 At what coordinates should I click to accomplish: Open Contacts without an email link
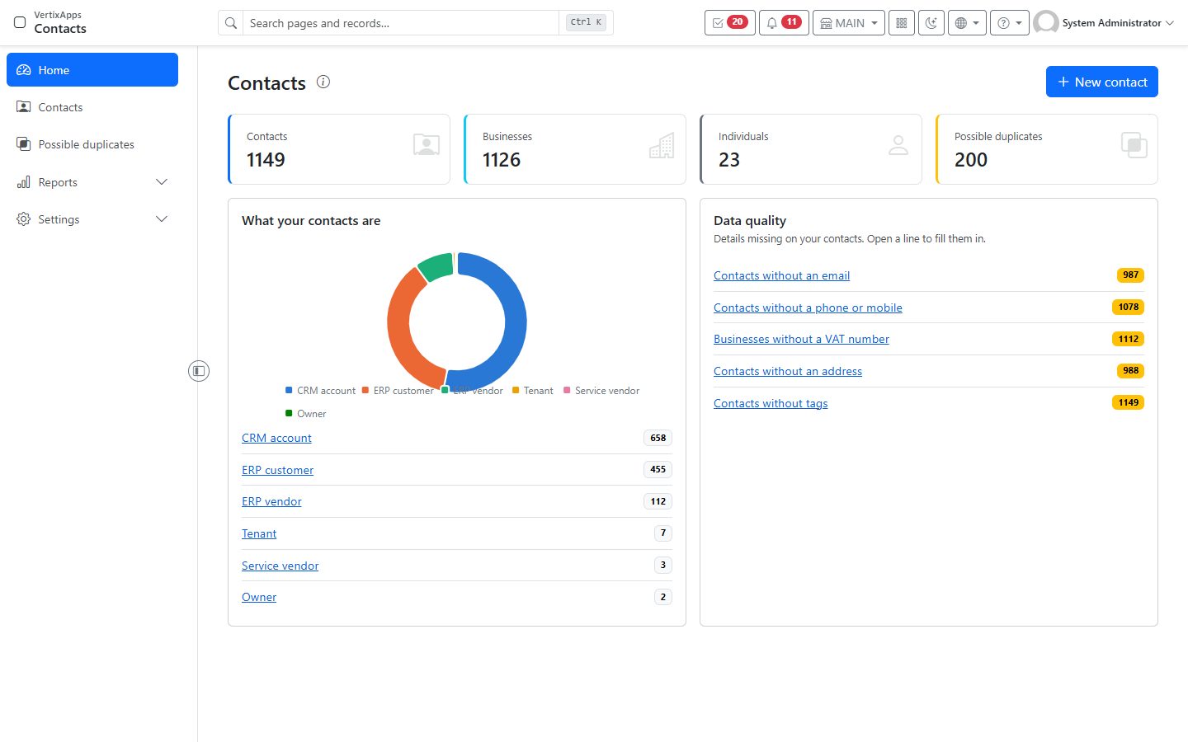(x=781, y=275)
